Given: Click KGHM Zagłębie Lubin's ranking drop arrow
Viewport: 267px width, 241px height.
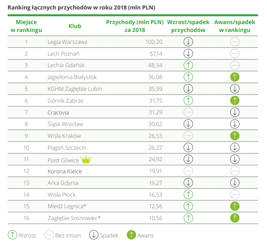Looking at the screenshot, I should click(x=235, y=89).
